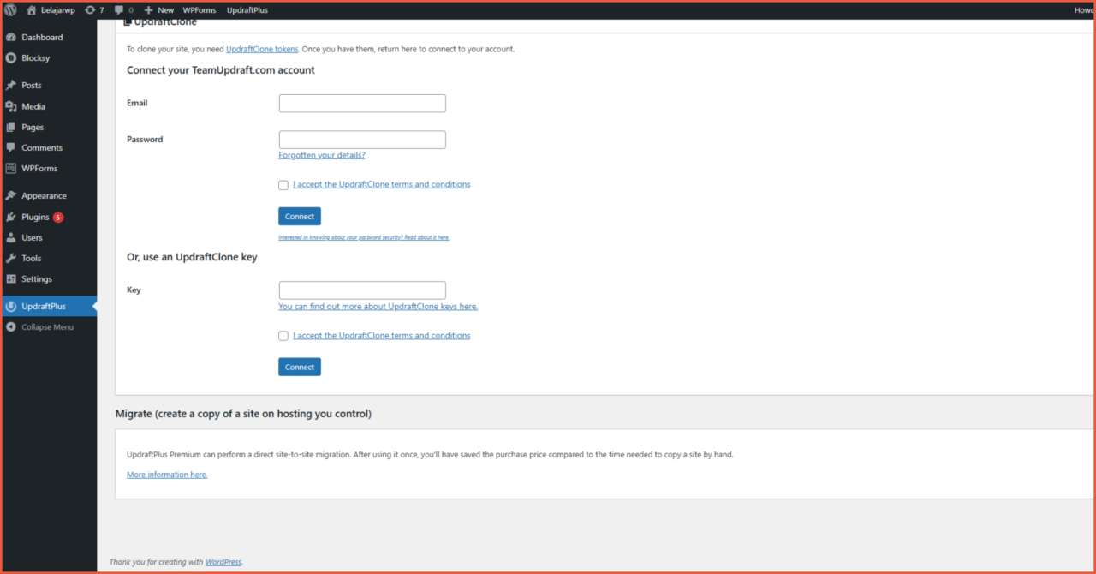Open Tools label in sidebar menu

tap(32, 258)
